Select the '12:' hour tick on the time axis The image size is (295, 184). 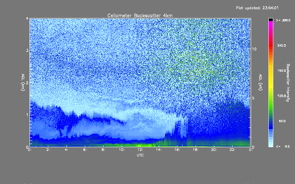point(140,150)
